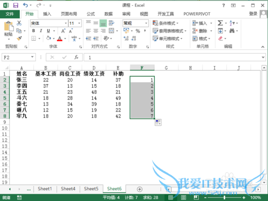
Task: Toggle Italic formatting
Action: click(x=41, y=31)
